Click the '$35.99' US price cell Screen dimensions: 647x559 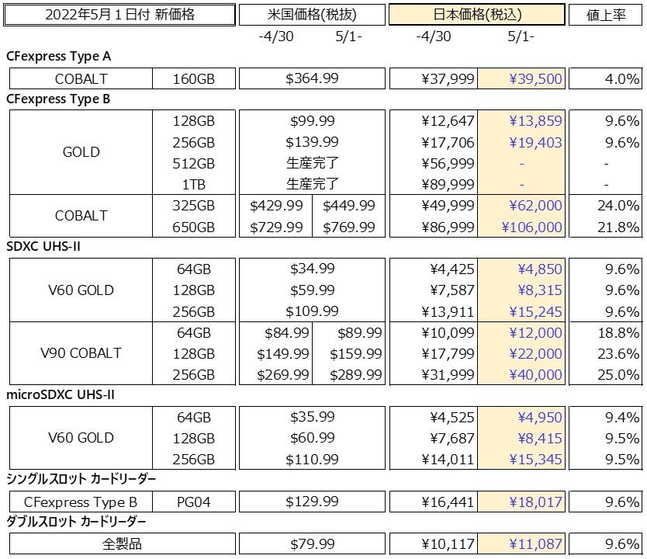(x=313, y=417)
